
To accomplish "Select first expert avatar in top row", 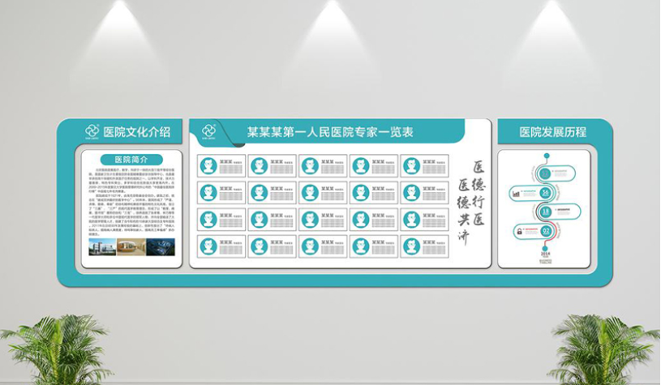I will tap(208, 165).
